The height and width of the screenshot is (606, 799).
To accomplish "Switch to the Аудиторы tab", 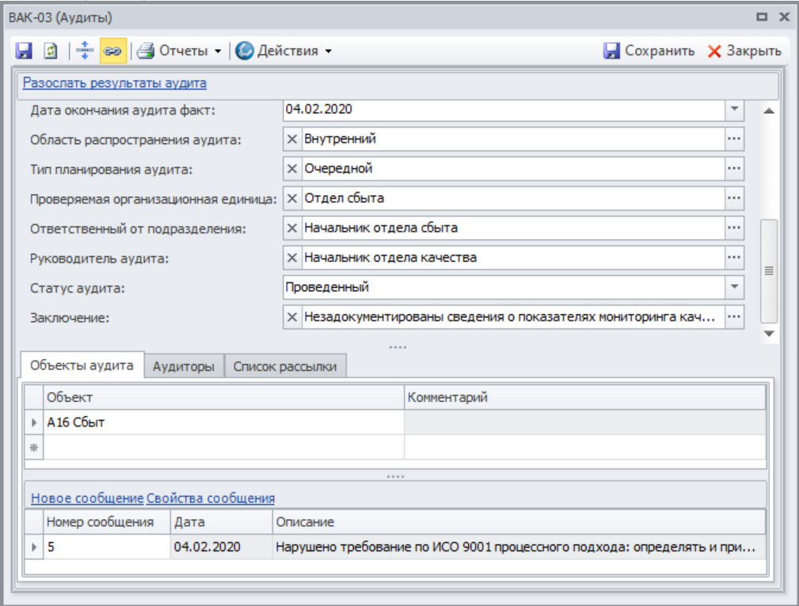I will coord(184,367).
